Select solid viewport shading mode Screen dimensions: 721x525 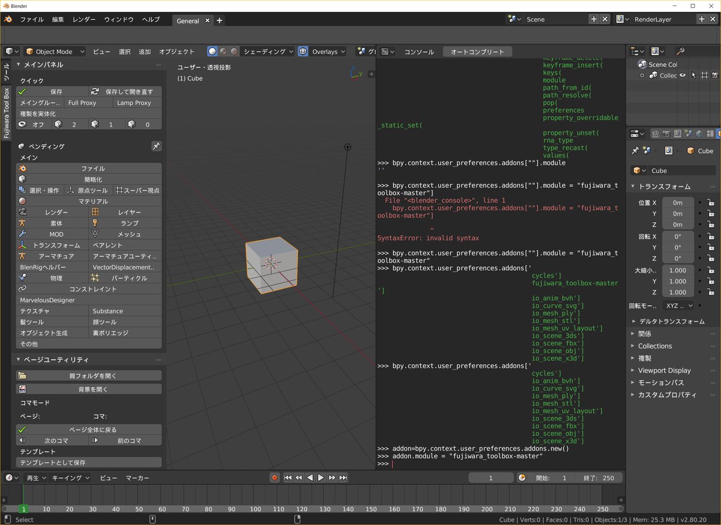pos(213,52)
